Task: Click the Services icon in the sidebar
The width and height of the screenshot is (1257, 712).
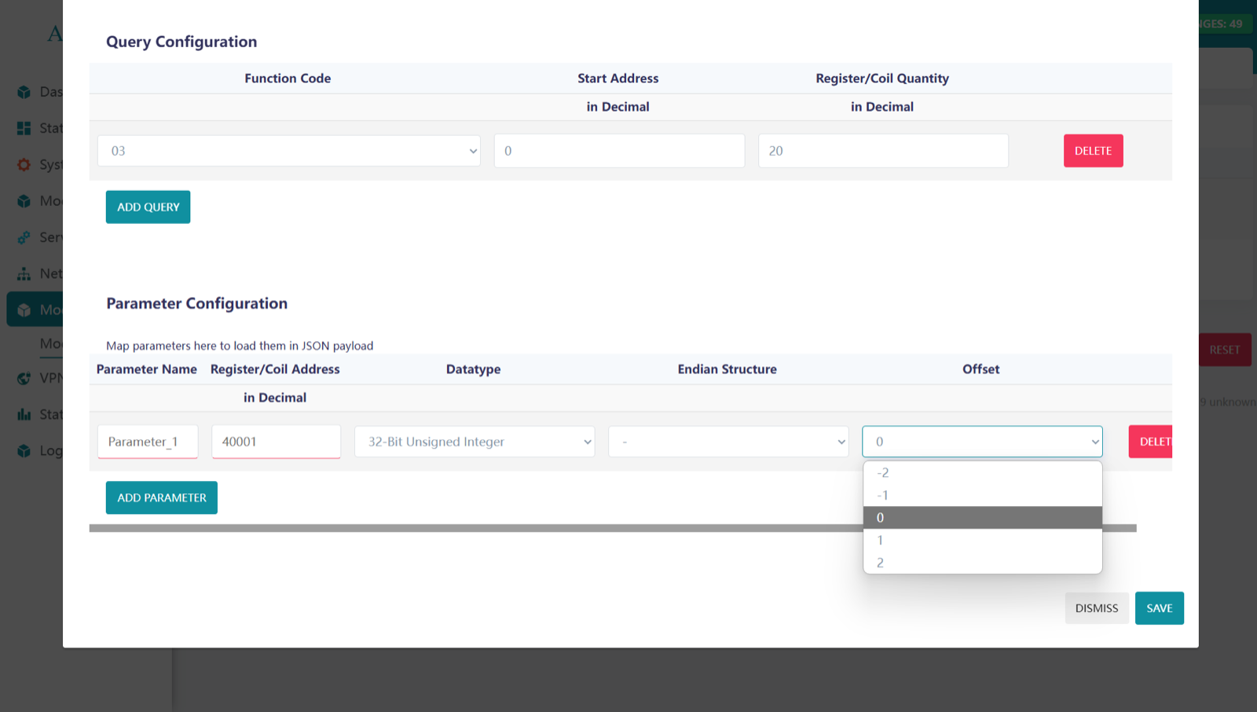Action: (24, 237)
